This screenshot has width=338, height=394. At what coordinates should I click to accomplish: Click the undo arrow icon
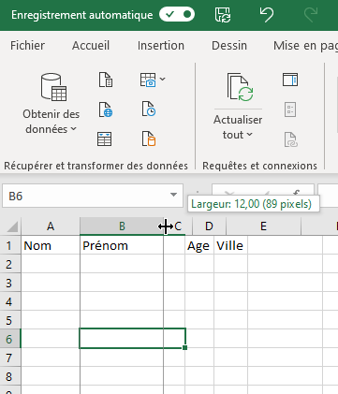267,15
